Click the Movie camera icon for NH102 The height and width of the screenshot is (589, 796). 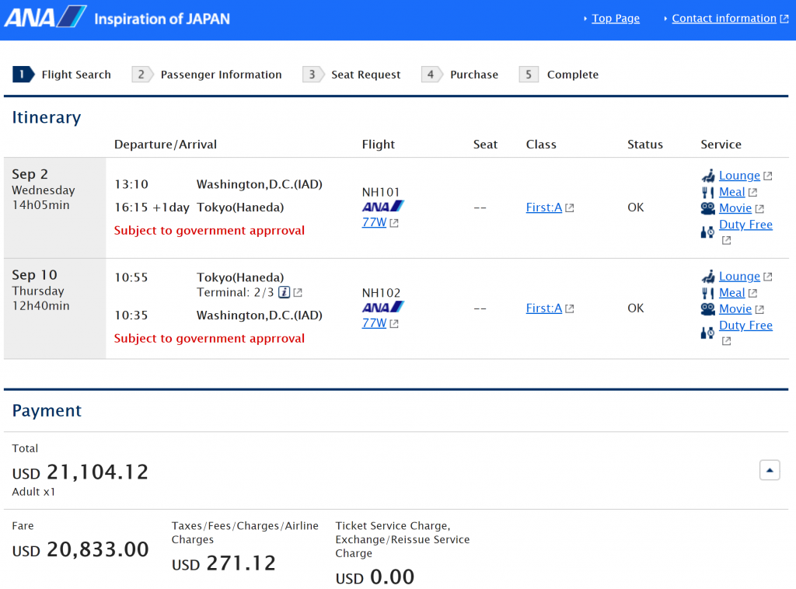click(x=707, y=309)
